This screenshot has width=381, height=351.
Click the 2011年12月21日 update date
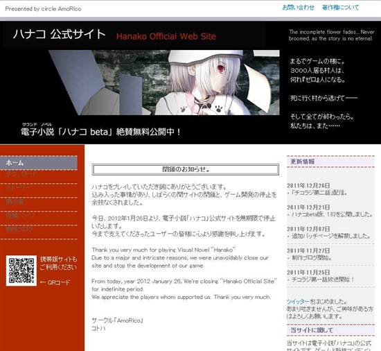click(308, 207)
